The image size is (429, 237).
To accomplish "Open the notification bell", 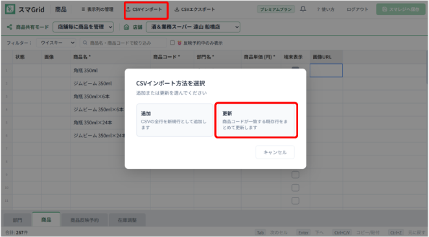I will pyautogui.click(x=303, y=9).
